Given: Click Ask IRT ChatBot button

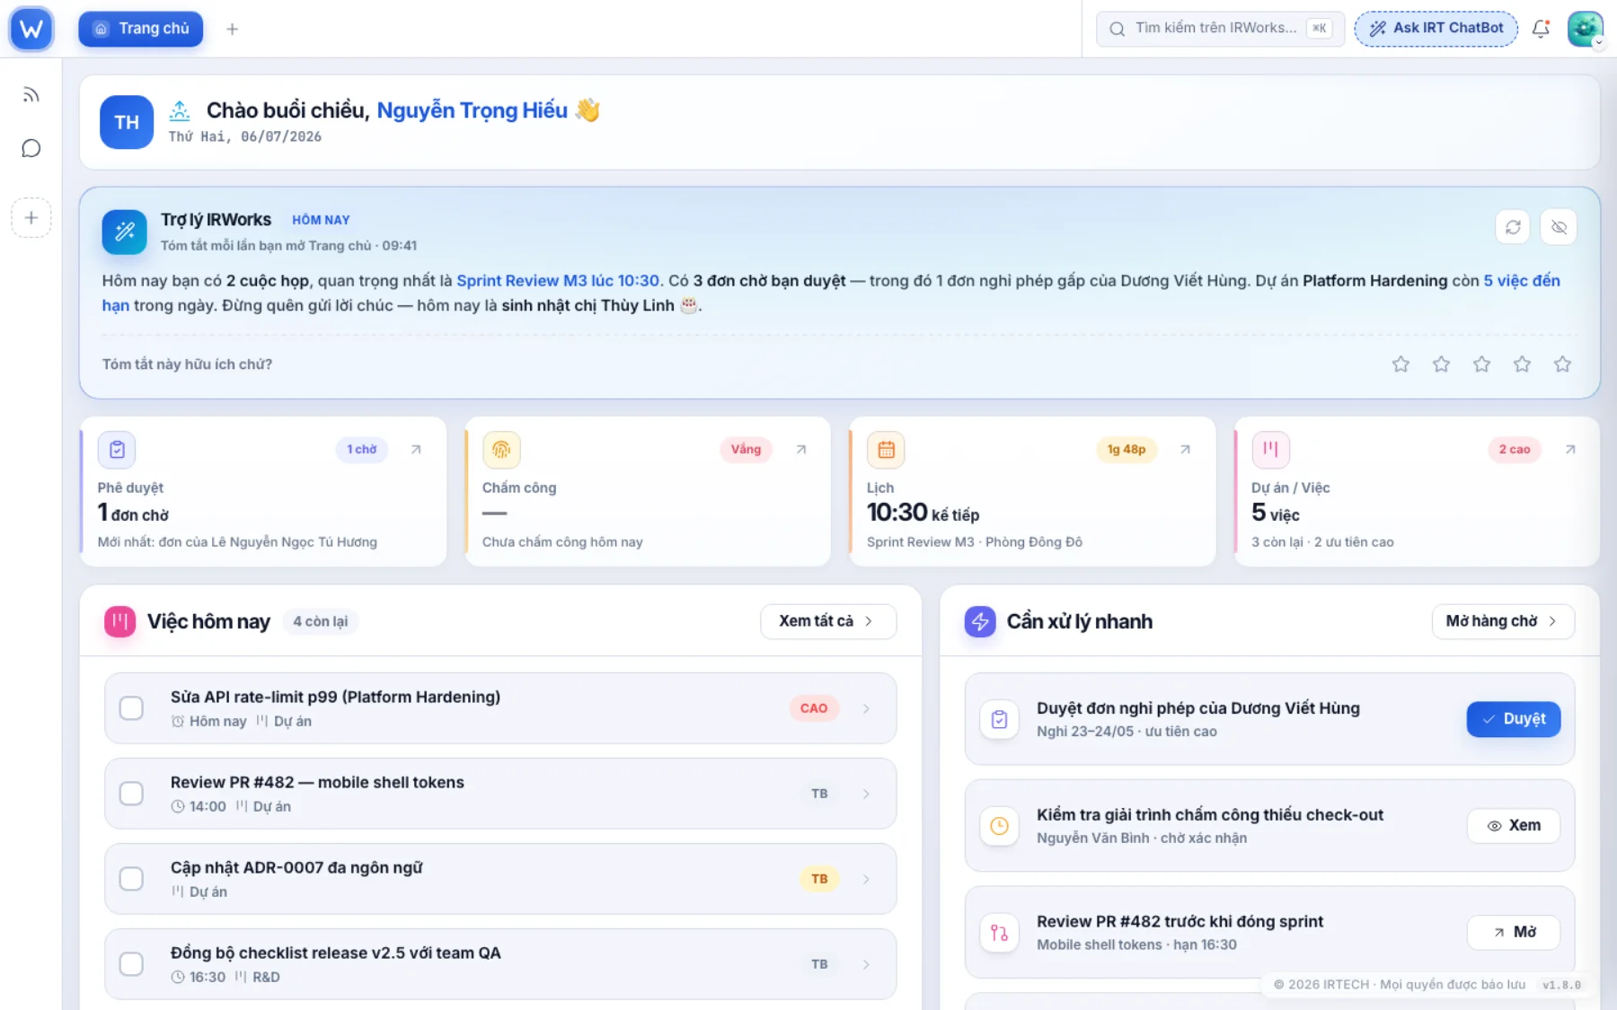Looking at the screenshot, I should coord(1436,29).
